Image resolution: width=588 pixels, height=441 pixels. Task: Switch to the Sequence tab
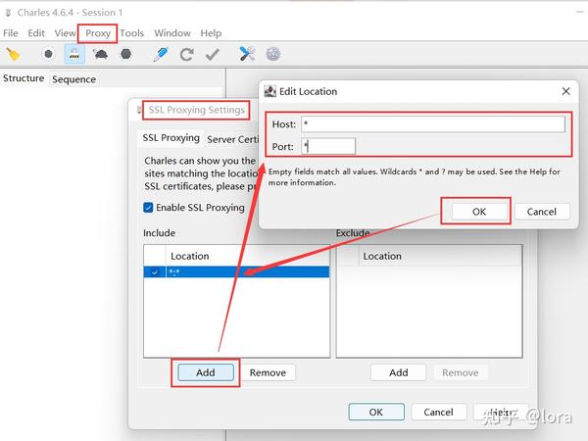pos(73,79)
